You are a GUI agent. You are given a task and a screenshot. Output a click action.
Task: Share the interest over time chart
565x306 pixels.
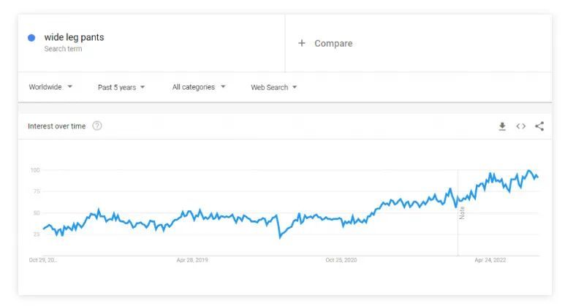539,126
